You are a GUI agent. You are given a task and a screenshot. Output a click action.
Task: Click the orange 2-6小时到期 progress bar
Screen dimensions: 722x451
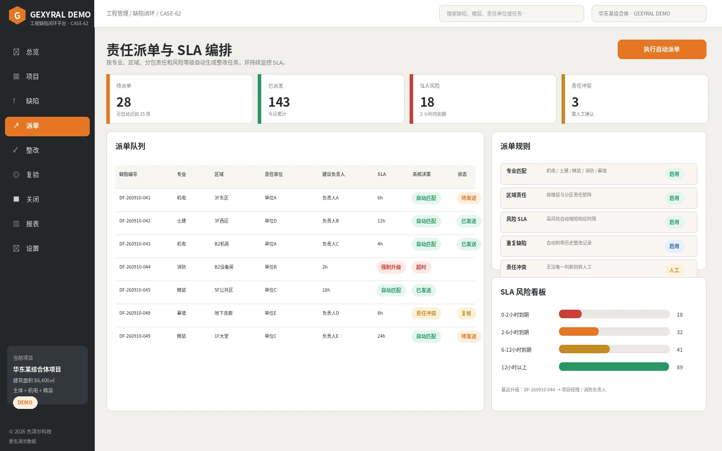coord(579,332)
